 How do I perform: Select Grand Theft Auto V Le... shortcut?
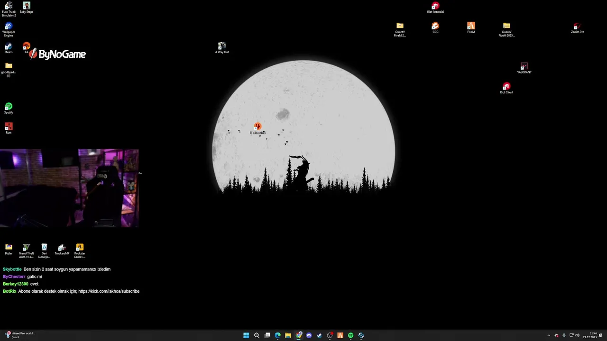[x=27, y=251]
